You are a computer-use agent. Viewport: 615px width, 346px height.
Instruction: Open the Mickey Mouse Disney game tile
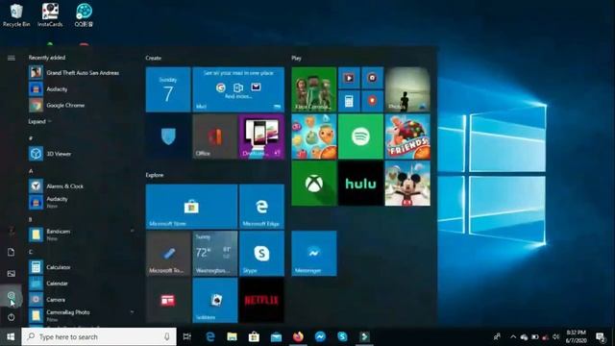(407, 184)
